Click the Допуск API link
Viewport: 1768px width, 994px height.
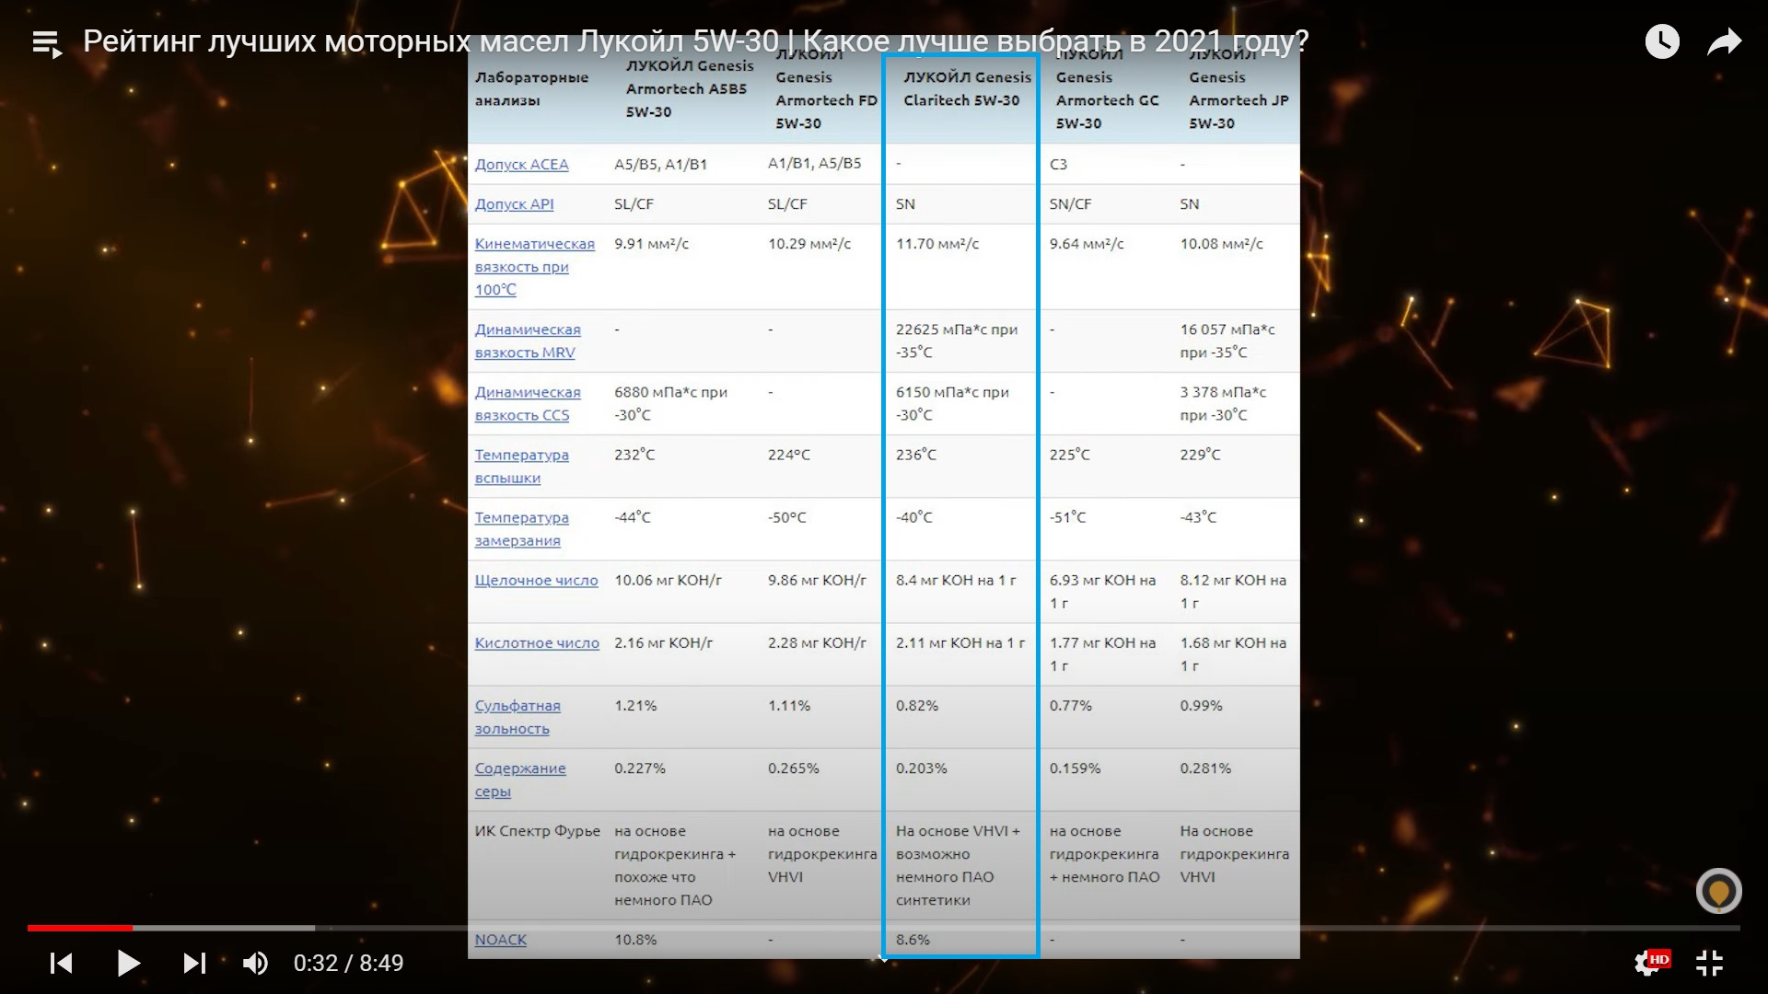[514, 203]
